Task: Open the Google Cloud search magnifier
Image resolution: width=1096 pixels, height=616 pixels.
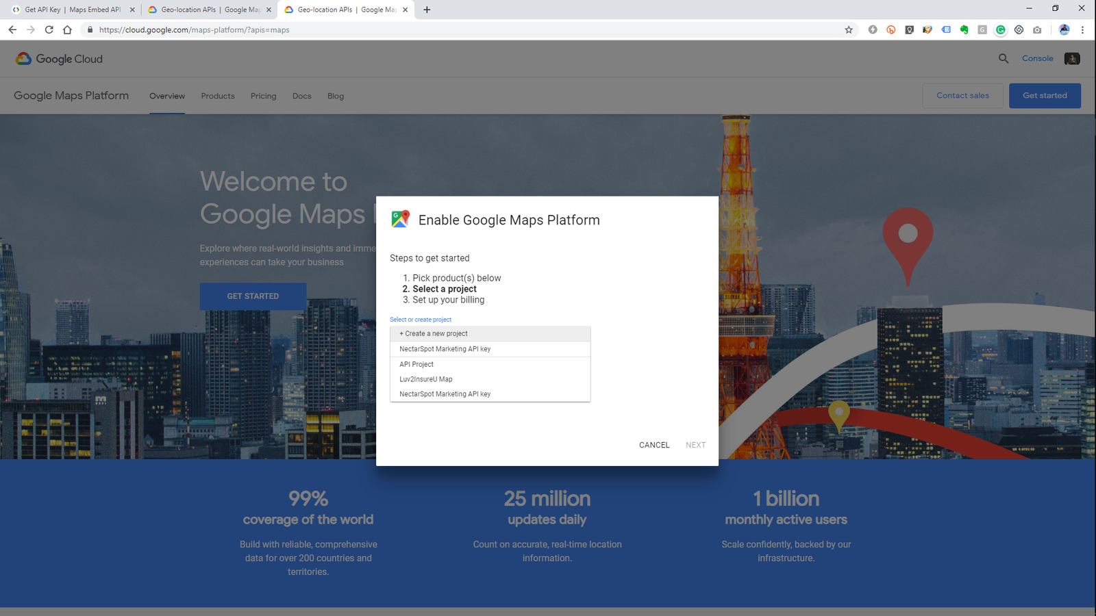Action: (x=1004, y=59)
